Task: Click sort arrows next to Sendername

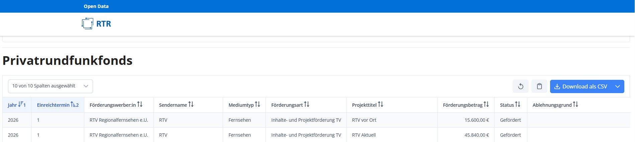Action: (191, 104)
